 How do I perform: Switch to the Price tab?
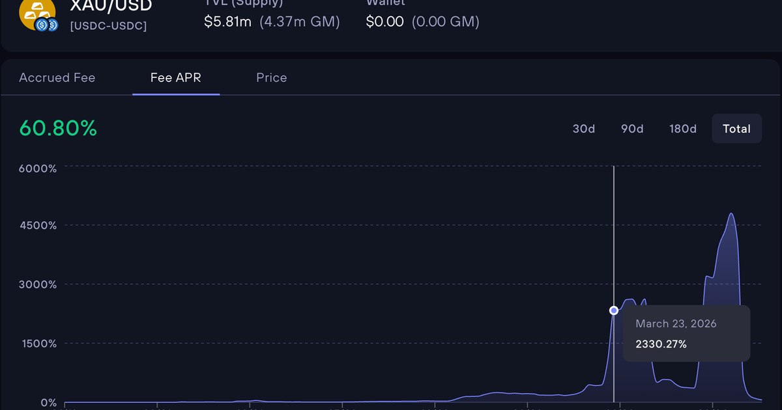(272, 77)
